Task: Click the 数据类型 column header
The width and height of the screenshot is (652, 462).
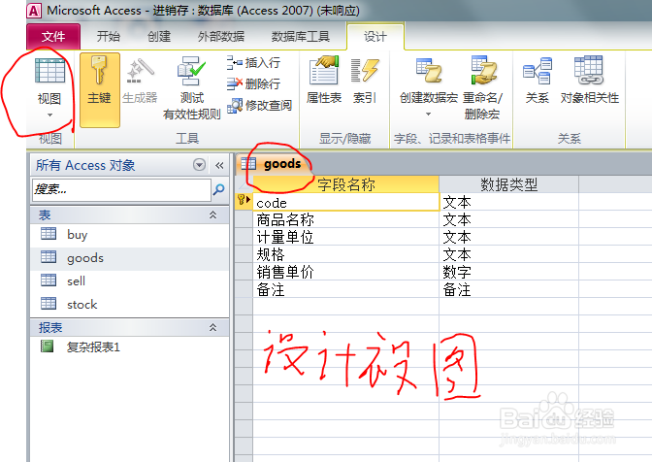Action: [x=509, y=184]
